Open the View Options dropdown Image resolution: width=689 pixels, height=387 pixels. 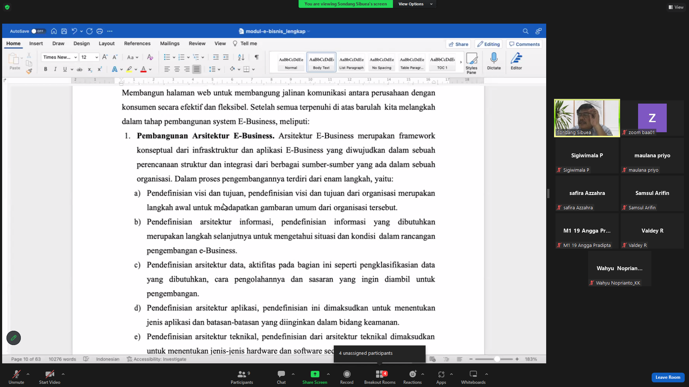(415, 4)
